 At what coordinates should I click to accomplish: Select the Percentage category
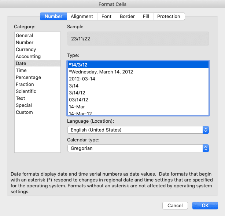tap(38, 77)
